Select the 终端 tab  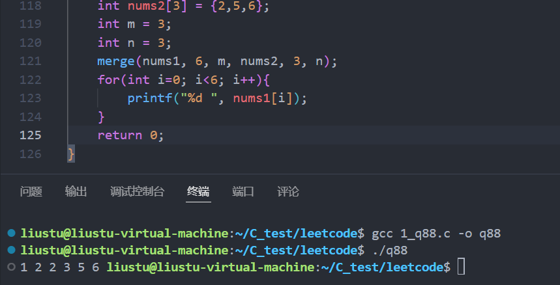point(198,191)
